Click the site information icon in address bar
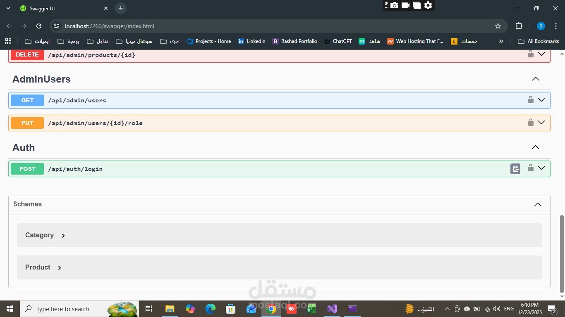Screen dimensions: 565x317 click(x=57, y=26)
